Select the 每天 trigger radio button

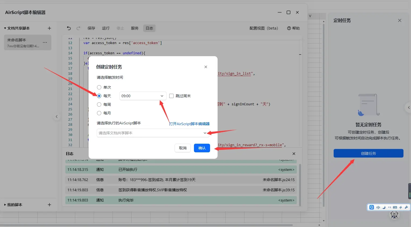click(x=99, y=96)
